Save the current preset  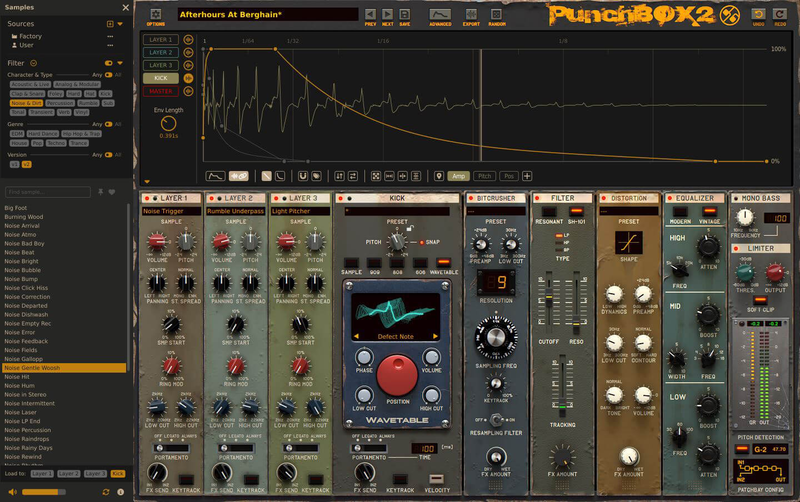pos(405,14)
